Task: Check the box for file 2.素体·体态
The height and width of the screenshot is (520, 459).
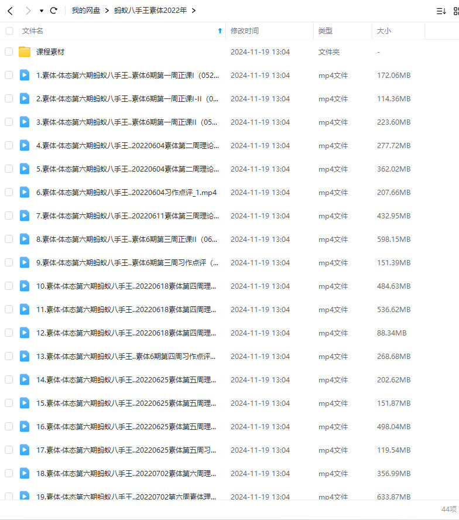Action: click(x=9, y=98)
